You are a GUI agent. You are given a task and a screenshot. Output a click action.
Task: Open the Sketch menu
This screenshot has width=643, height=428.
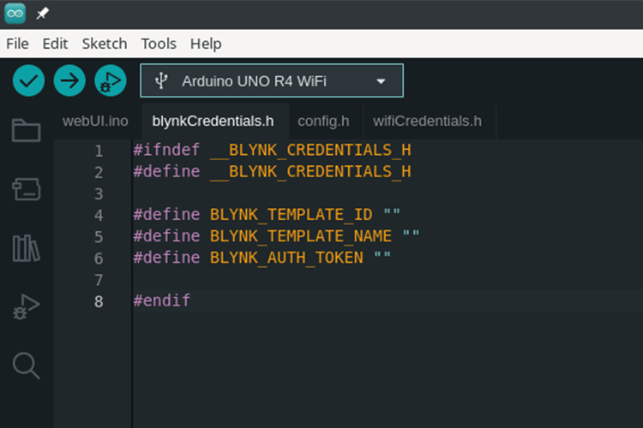(x=105, y=44)
